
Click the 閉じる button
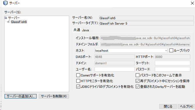168,107
